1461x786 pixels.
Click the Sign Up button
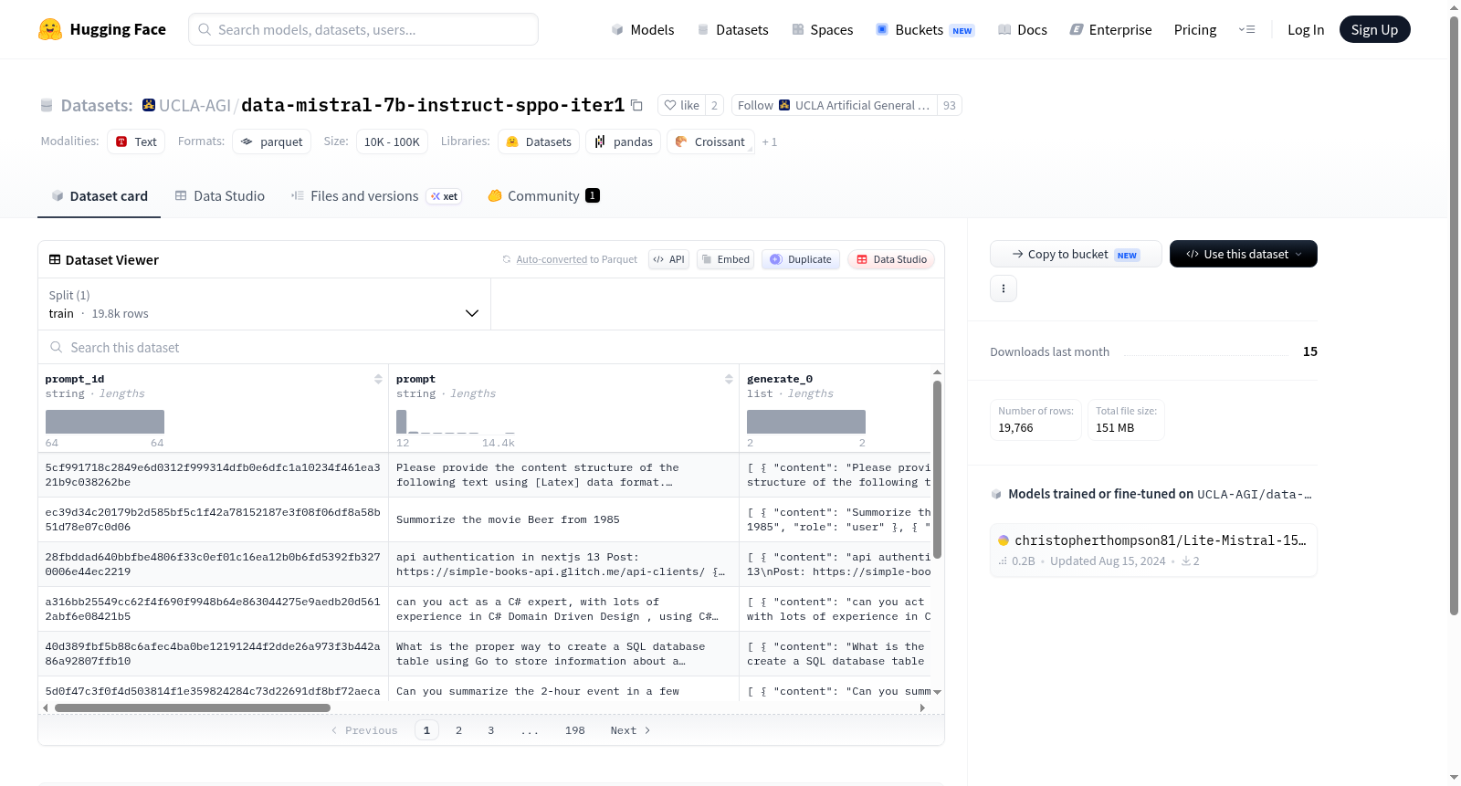tap(1374, 29)
